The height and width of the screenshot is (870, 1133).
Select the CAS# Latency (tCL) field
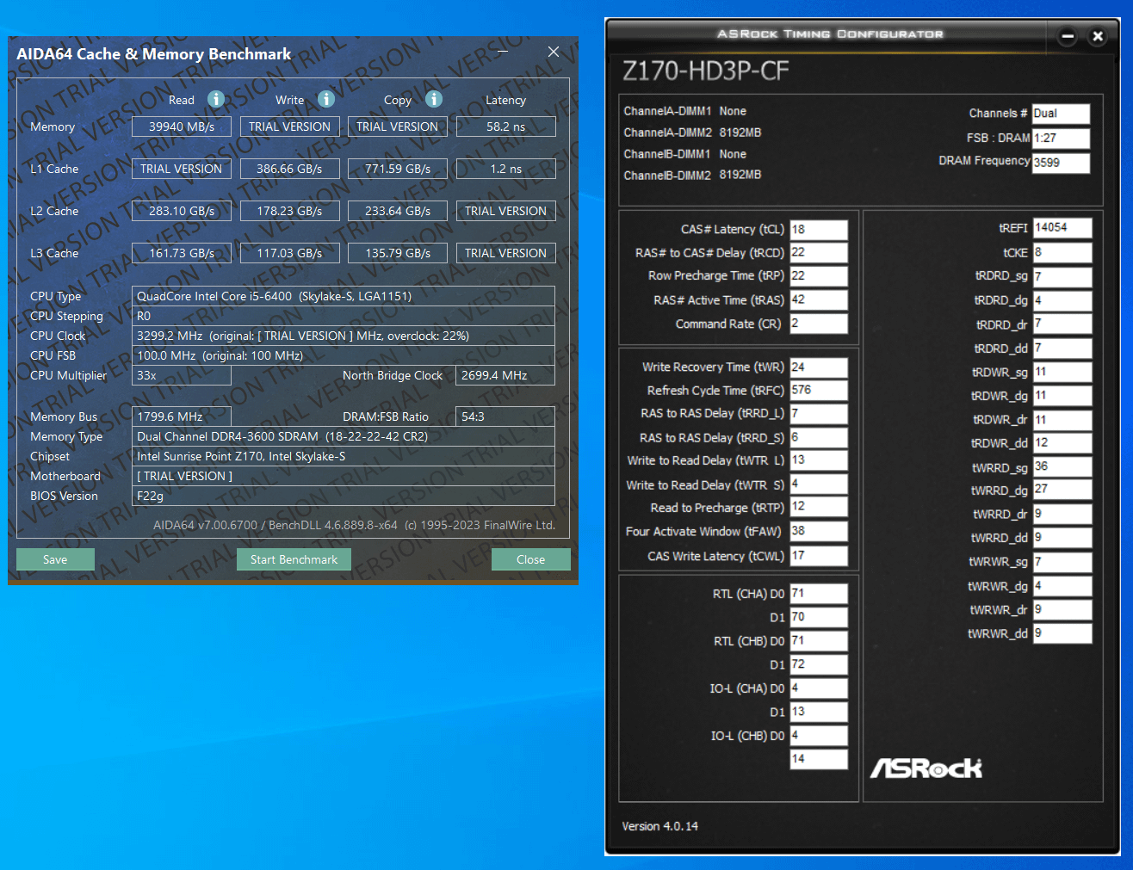(x=819, y=230)
